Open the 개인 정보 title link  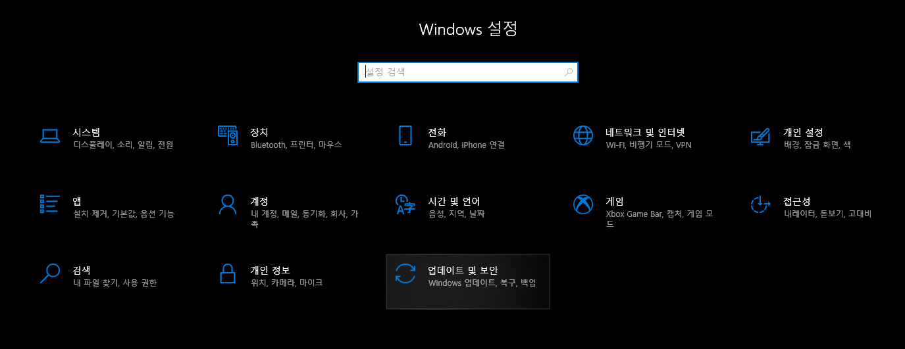[271, 270]
